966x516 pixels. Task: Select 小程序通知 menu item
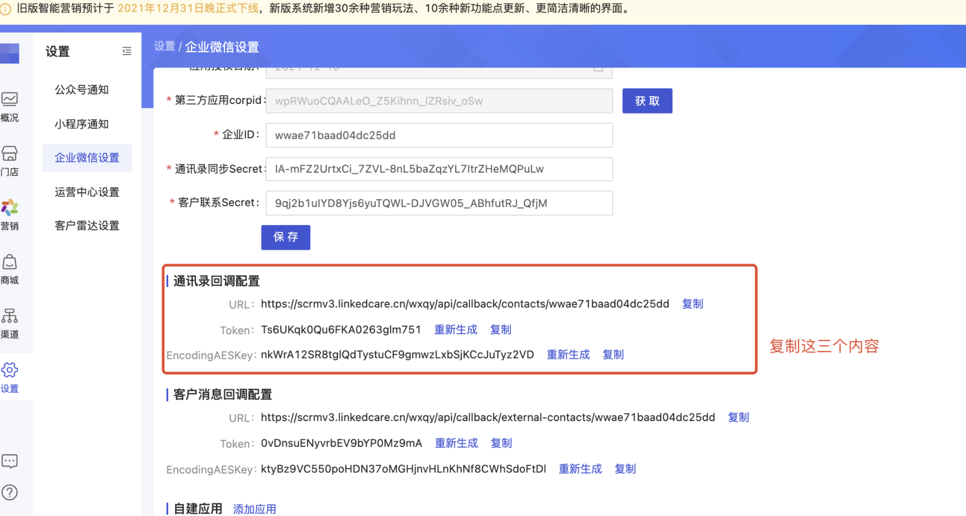click(82, 124)
